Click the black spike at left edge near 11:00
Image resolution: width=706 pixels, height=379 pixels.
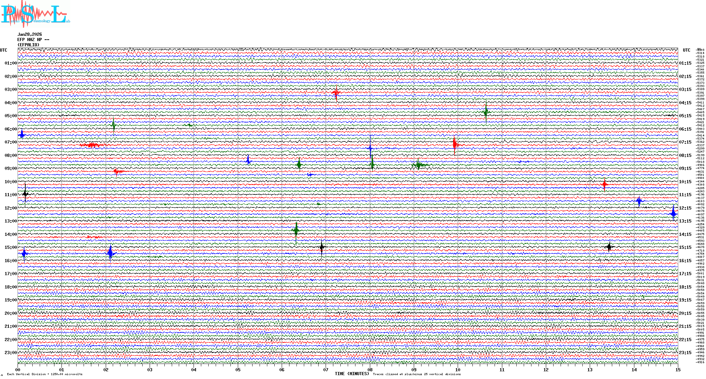(x=25, y=193)
